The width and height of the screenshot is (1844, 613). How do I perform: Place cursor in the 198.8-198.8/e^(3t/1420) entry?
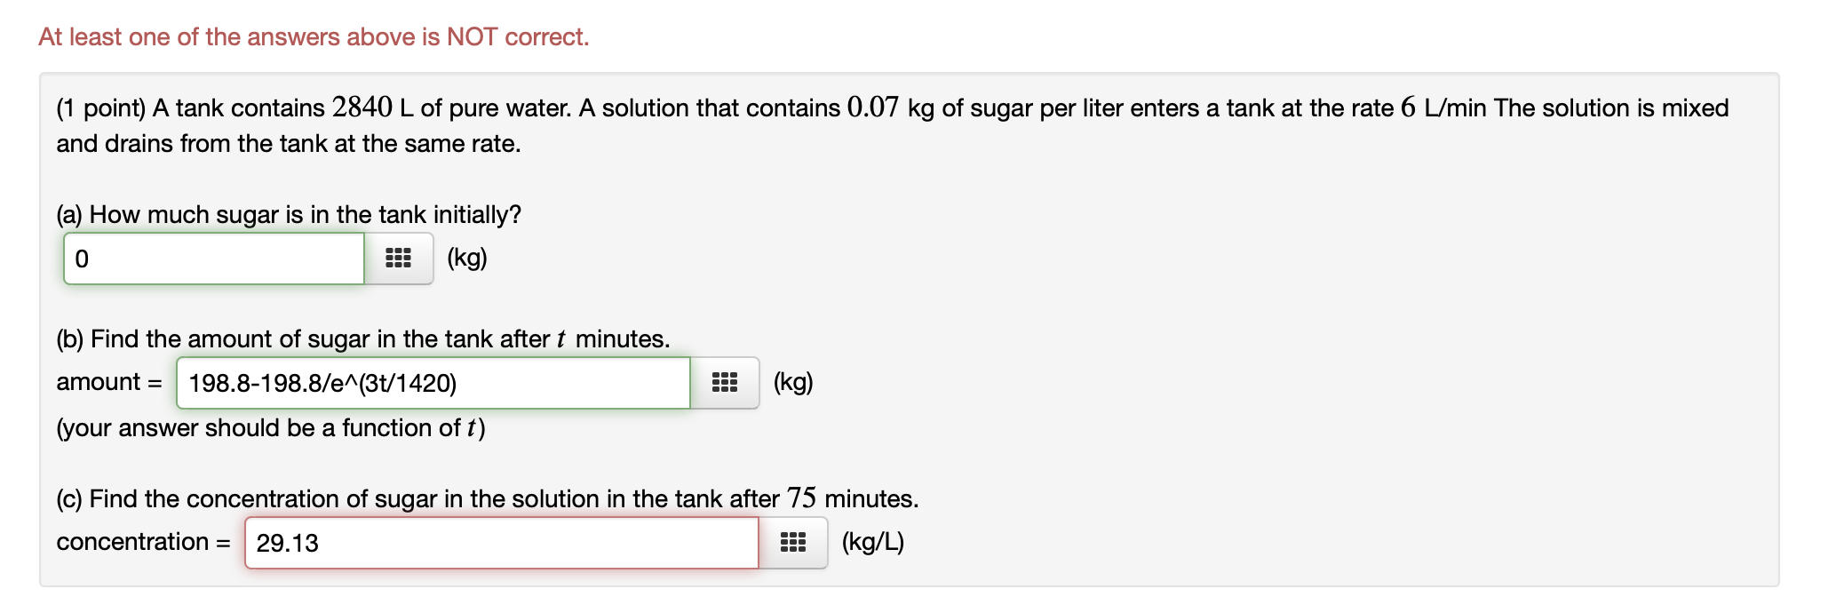point(435,382)
